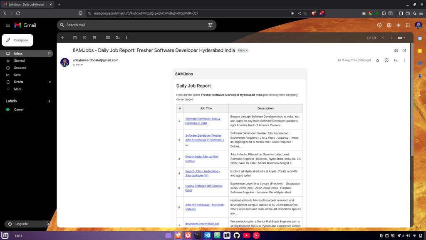Viewport: 426px width, 240px height.
Task: Move the email using the folder icon
Action: tap(117, 37)
